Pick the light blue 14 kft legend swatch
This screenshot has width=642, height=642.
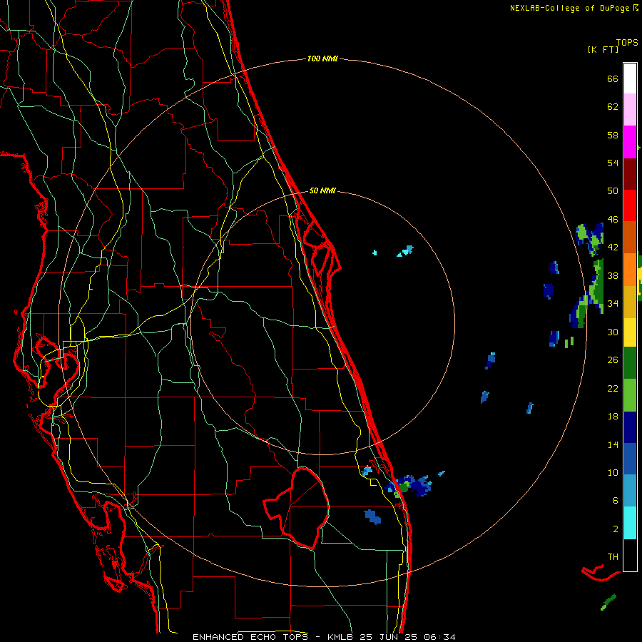coord(630,491)
